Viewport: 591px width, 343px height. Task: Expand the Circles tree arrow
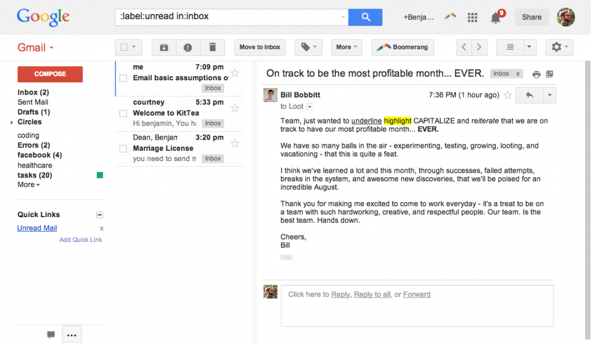12,122
